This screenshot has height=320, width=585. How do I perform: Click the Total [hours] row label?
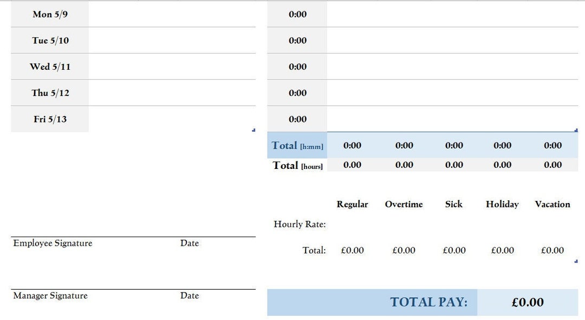point(297,165)
